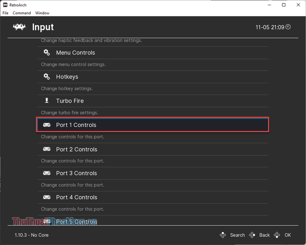This screenshot has width=306, height=245.
Task: Click the Port 2 Controls gamepad icon
Action: (47, 149)
